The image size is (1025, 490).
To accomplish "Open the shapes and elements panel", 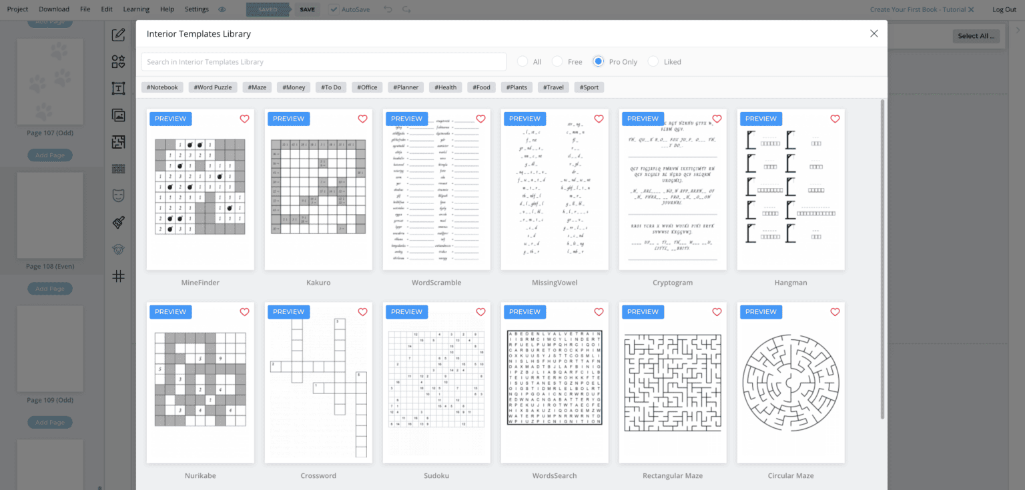I will tap(119, 62).
